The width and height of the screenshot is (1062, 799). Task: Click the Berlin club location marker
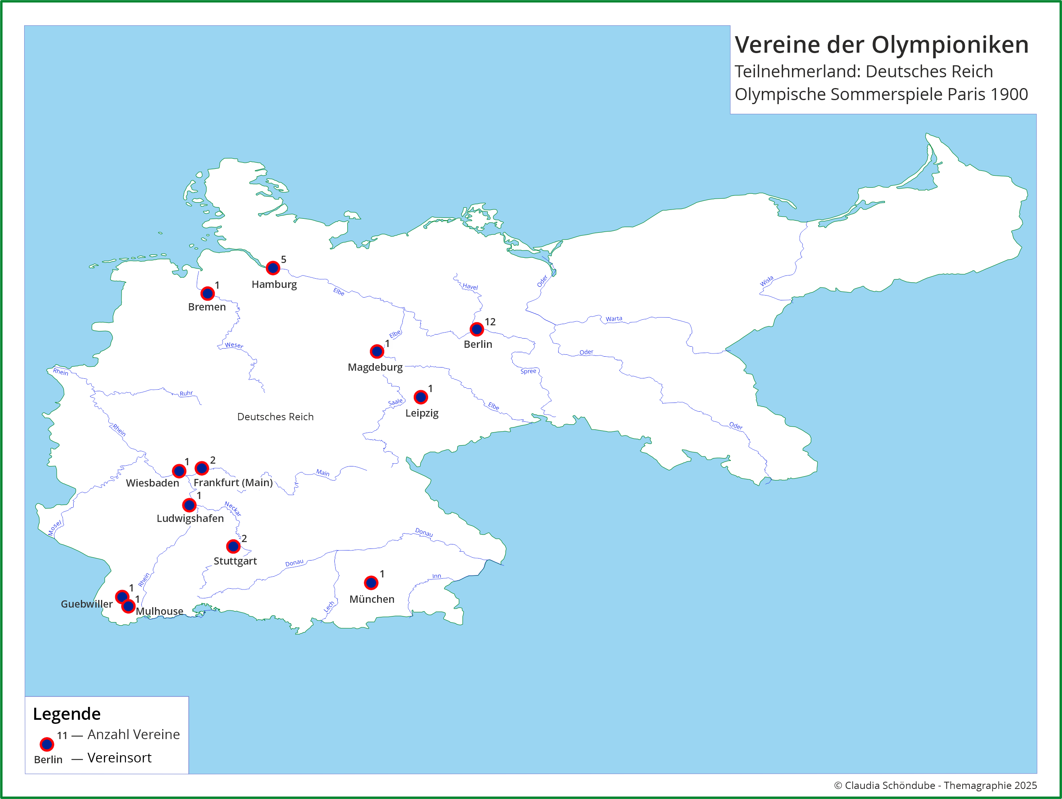(x=476, y=329)
